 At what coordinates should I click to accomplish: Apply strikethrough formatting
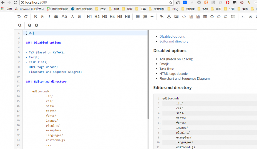click(42, 16)
